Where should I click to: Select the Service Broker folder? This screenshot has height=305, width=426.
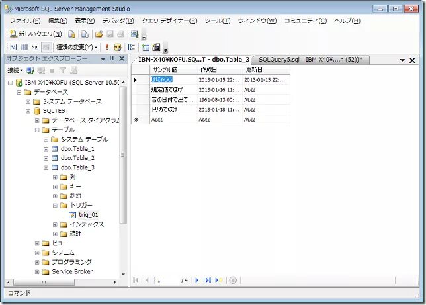[x=72, y=271]
